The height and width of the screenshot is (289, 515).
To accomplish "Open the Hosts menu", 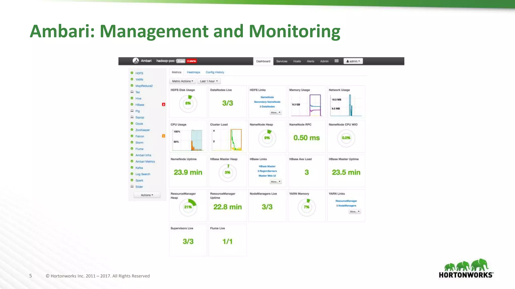I will point(297,61).
